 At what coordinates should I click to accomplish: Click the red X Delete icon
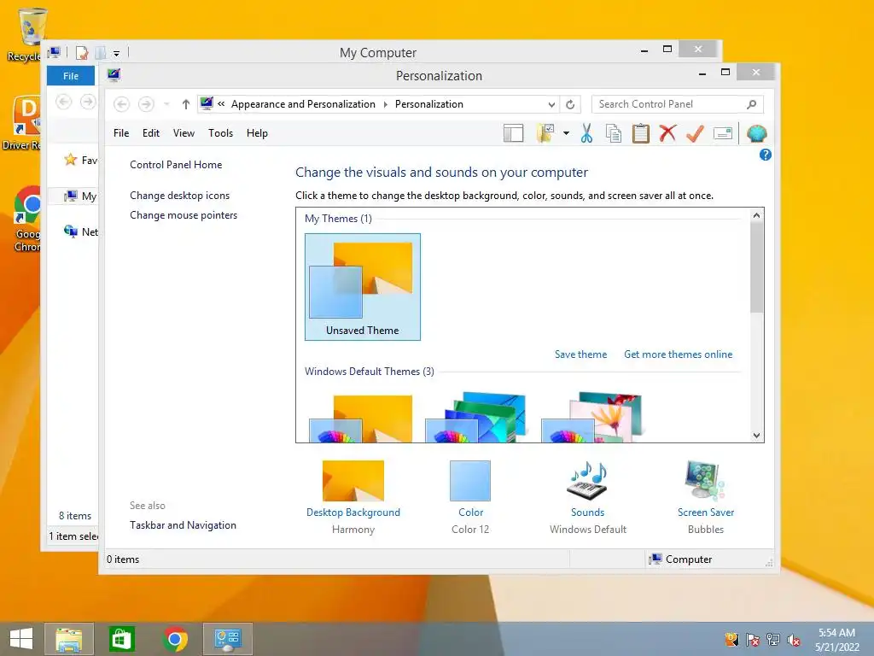tap(667, 133)
